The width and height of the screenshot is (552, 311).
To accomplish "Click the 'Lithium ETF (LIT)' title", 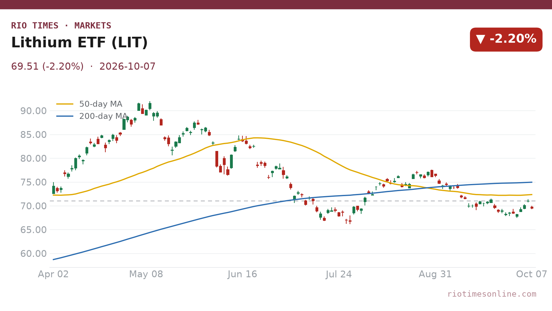I will tap(80, 43).
